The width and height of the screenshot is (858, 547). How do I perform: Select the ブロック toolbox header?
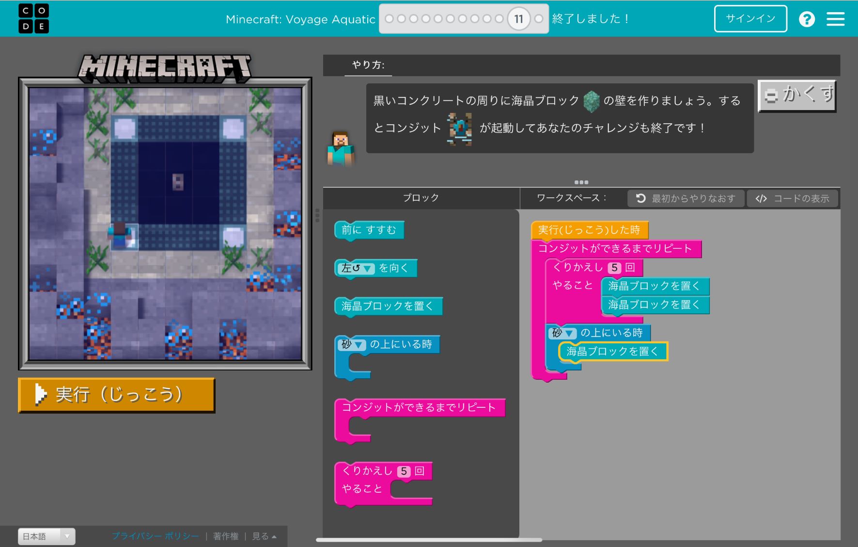(x=421, y=198)
